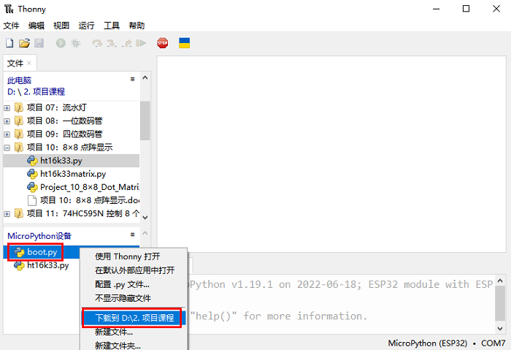Click the New file icon in toolbar
Image resolution: width=511 pixels, height=350 pixels.
pos(9,44)
